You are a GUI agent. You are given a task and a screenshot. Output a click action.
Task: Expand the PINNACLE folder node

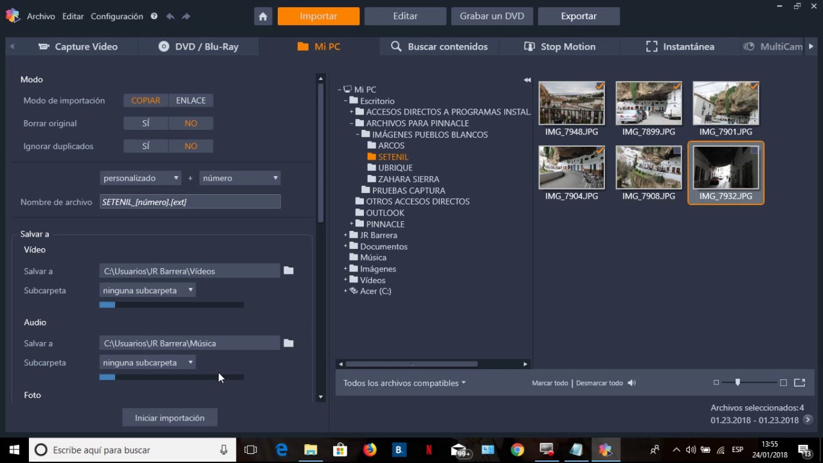pyautogui.click(x=352, y=224)
